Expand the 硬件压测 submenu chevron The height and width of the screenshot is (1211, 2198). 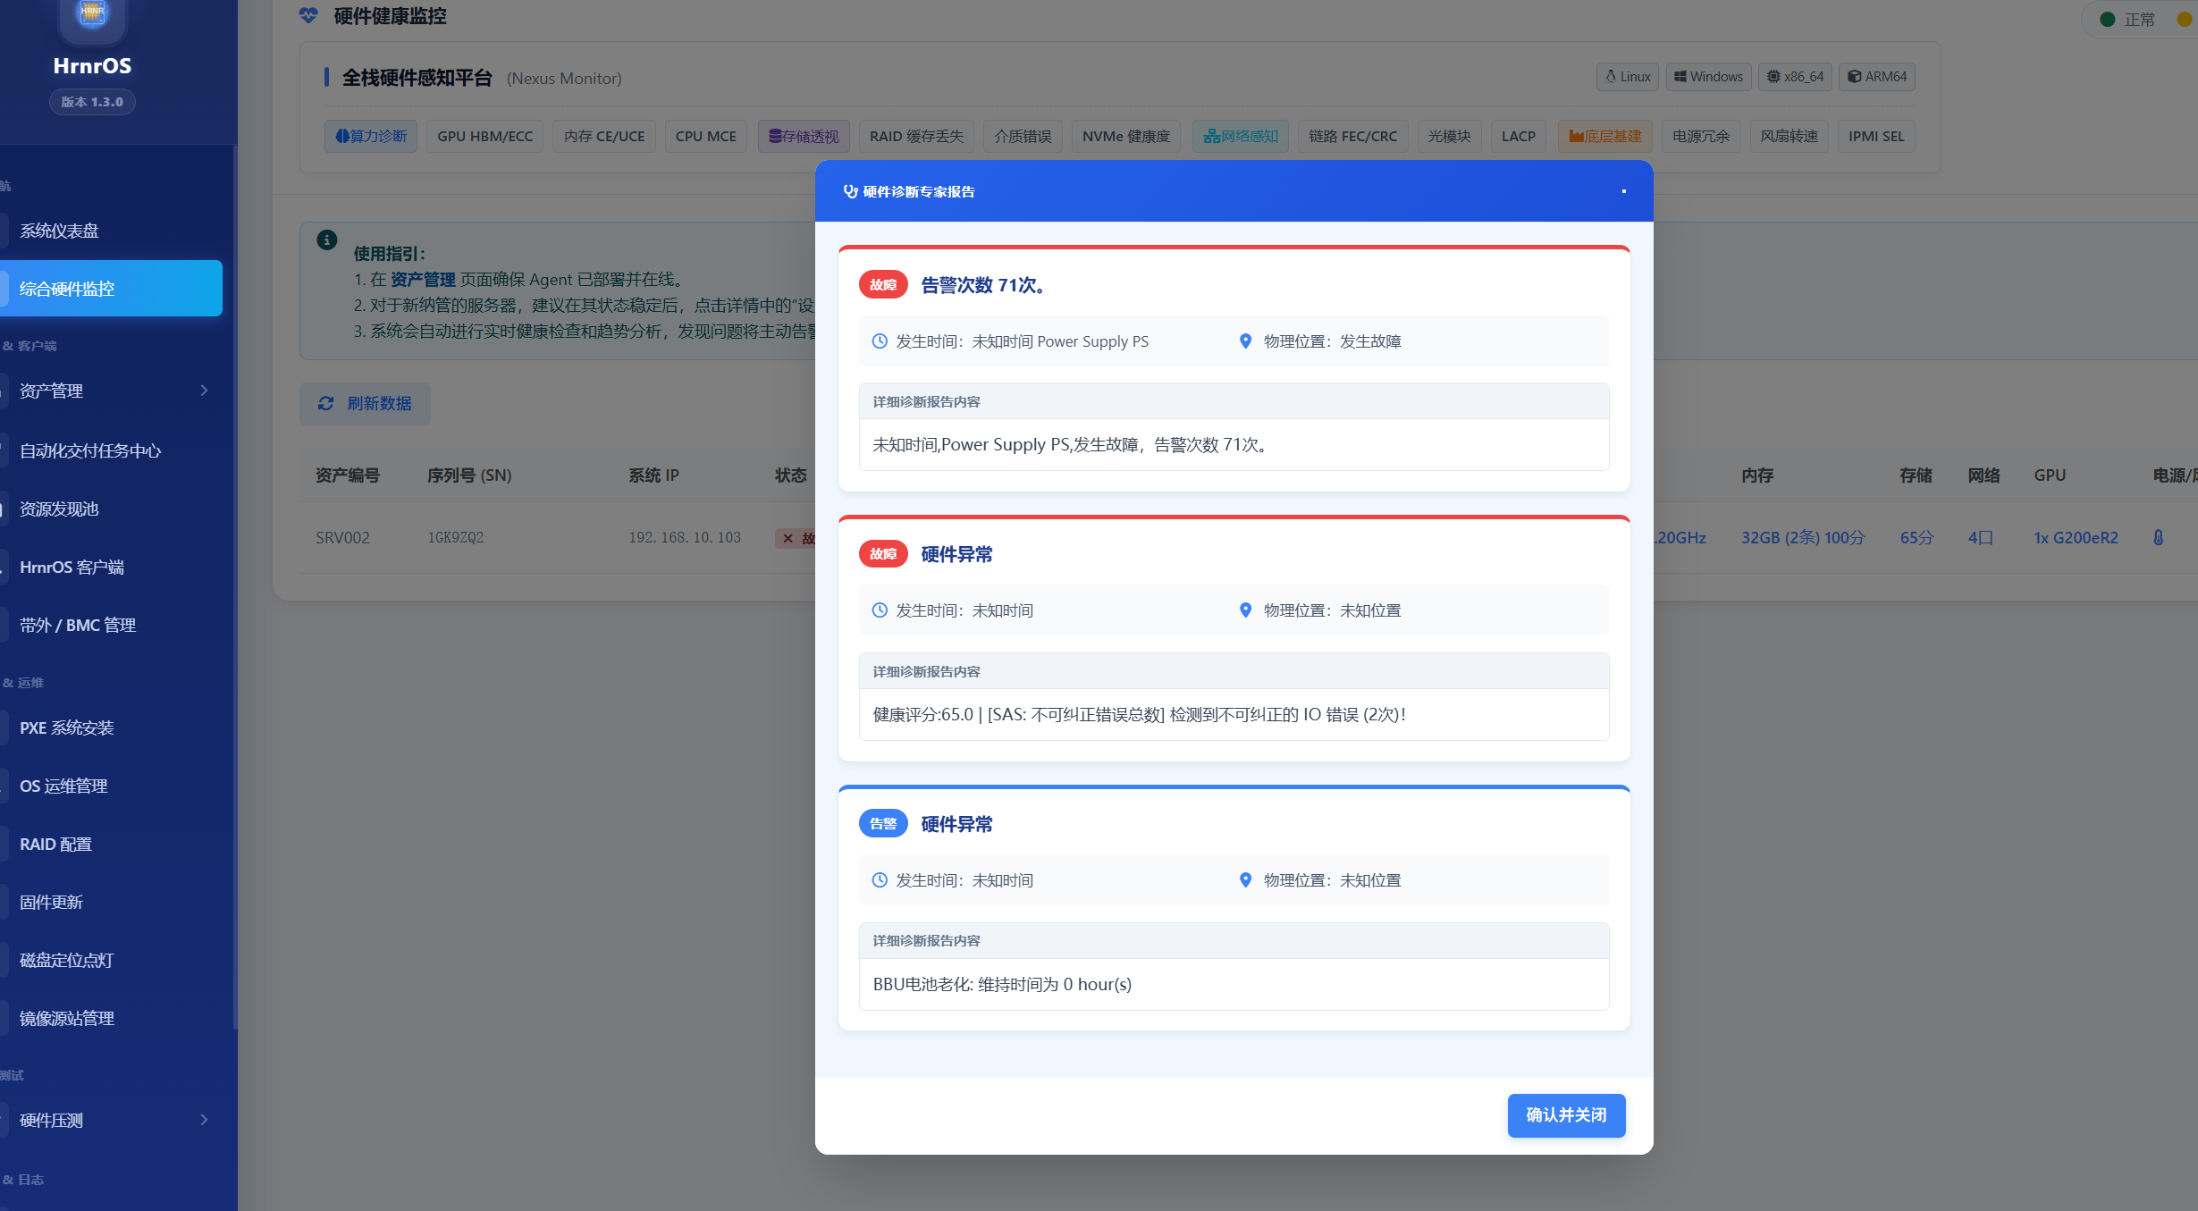coord(204,1120)
